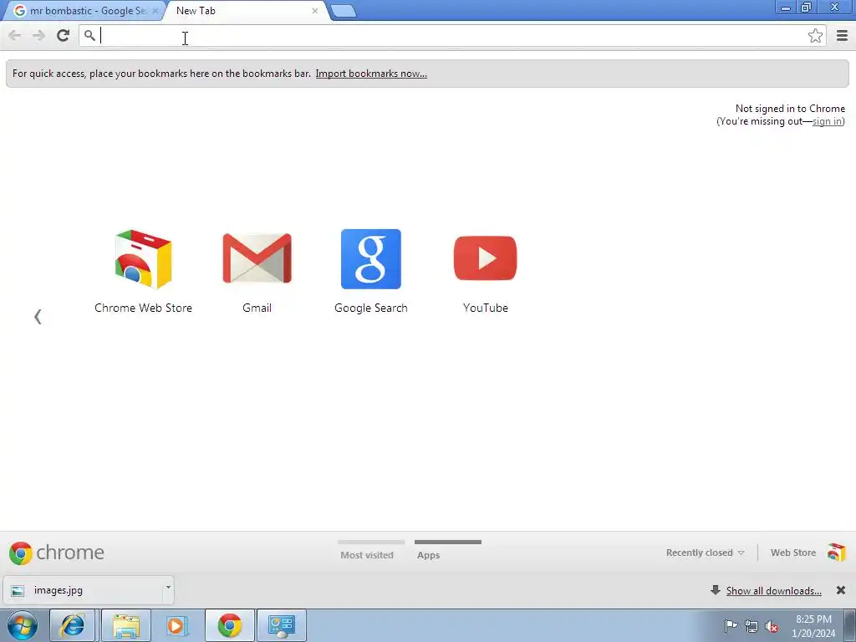Image resolution: width=856 pixels, height=642 pixels.
Task: Reload the current page
Action: pos(63,35)
